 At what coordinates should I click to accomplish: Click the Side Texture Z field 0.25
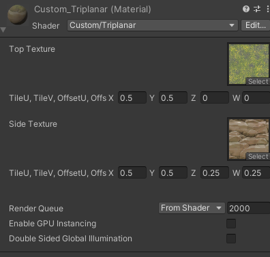click(215, 173)
